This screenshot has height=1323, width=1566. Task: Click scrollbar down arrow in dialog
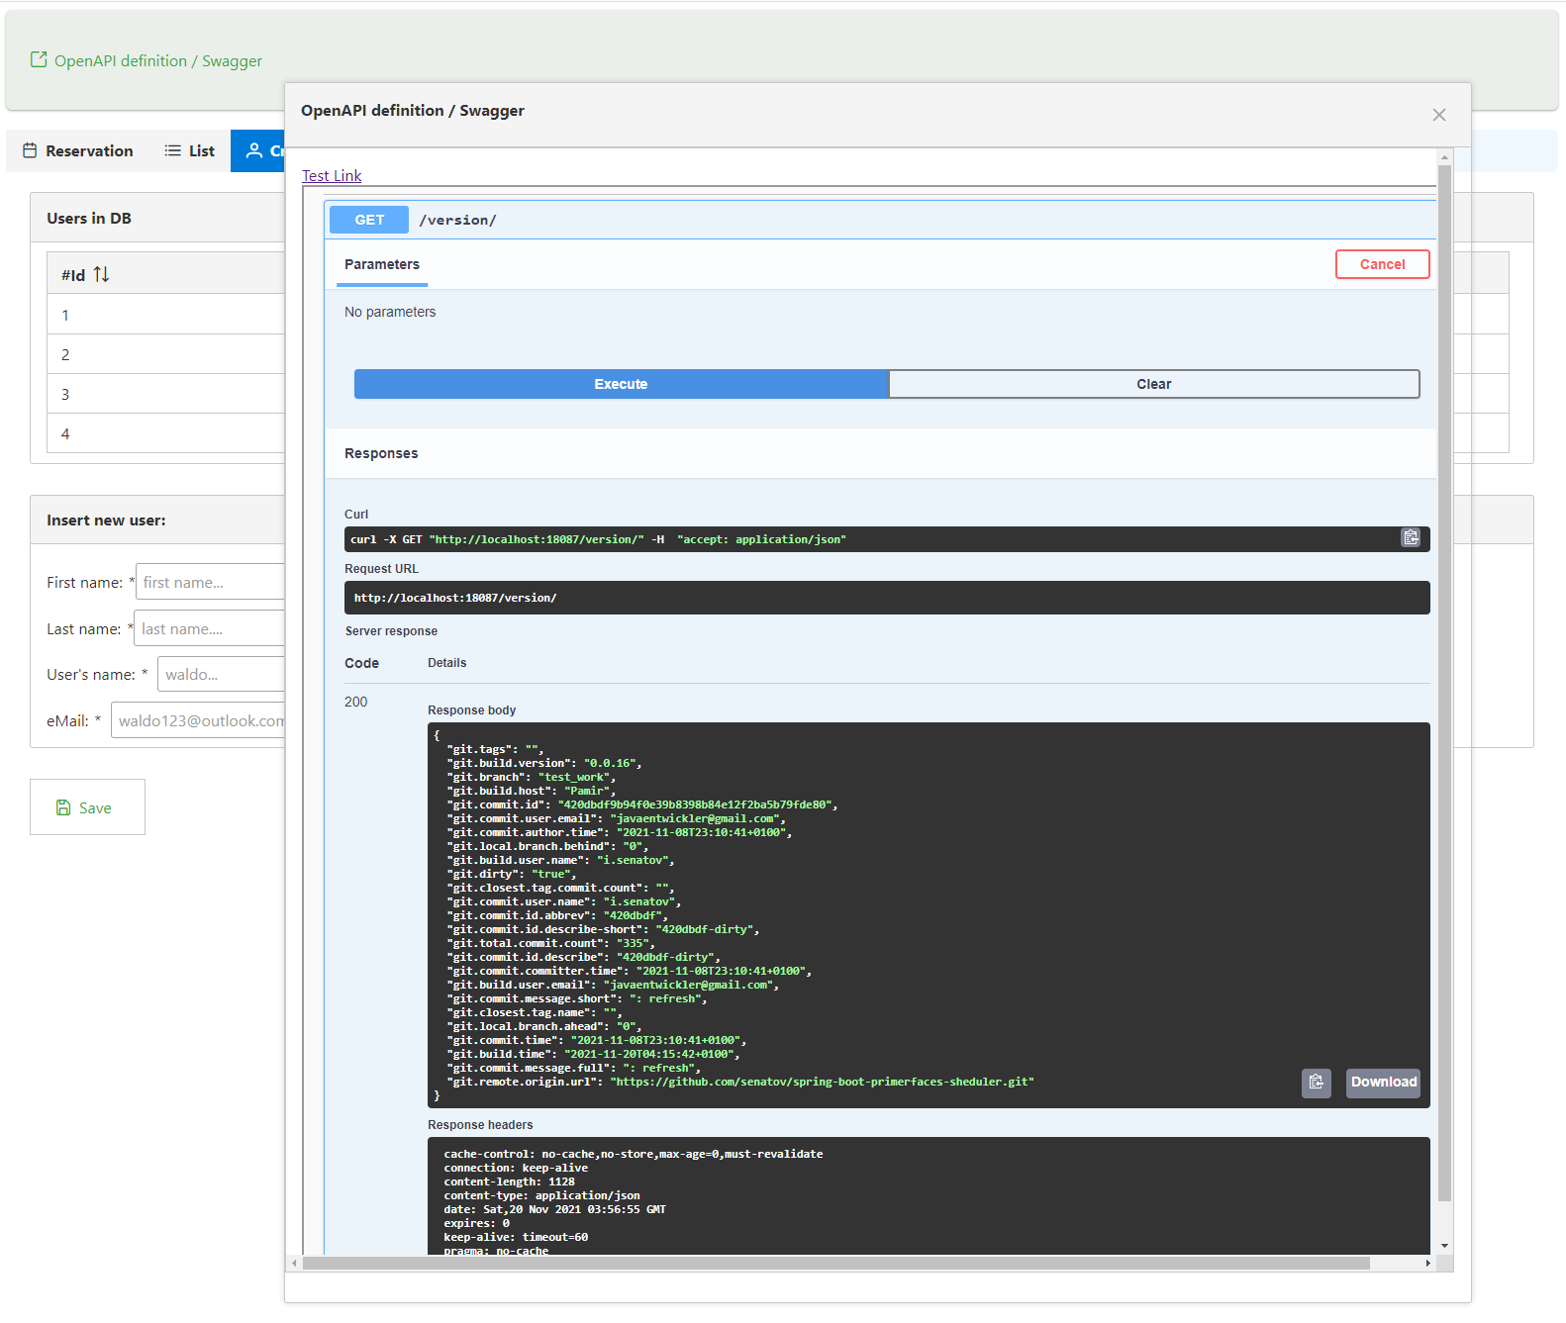click(x=1444, y=1246)
